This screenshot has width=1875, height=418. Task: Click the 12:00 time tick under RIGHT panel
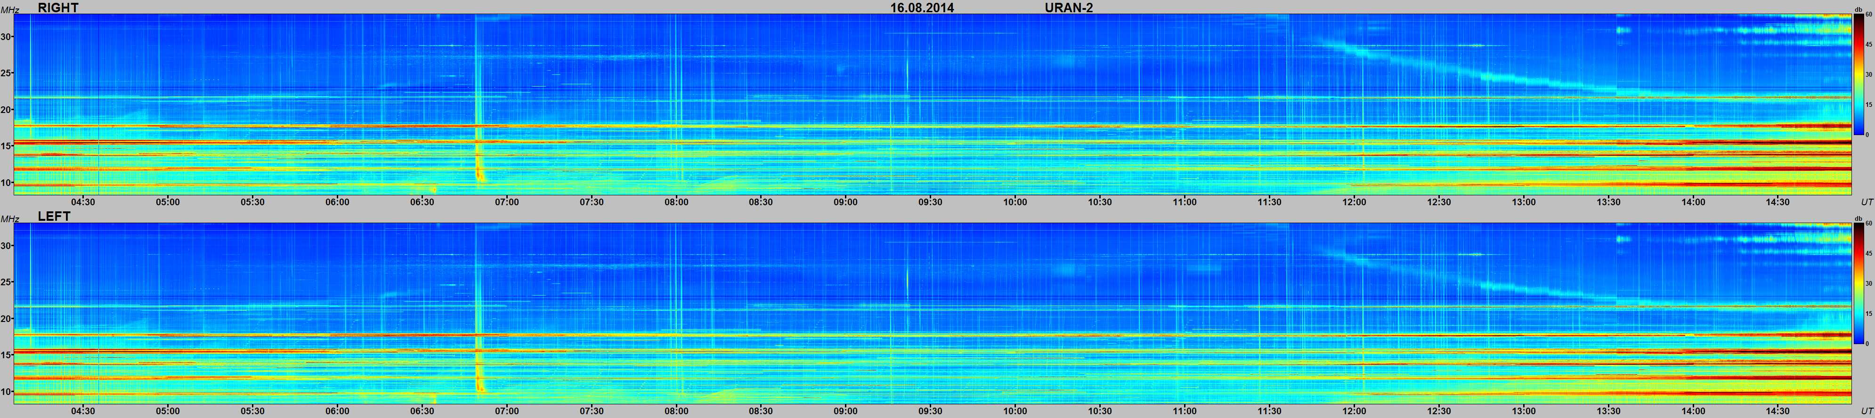coord(1354,202)
